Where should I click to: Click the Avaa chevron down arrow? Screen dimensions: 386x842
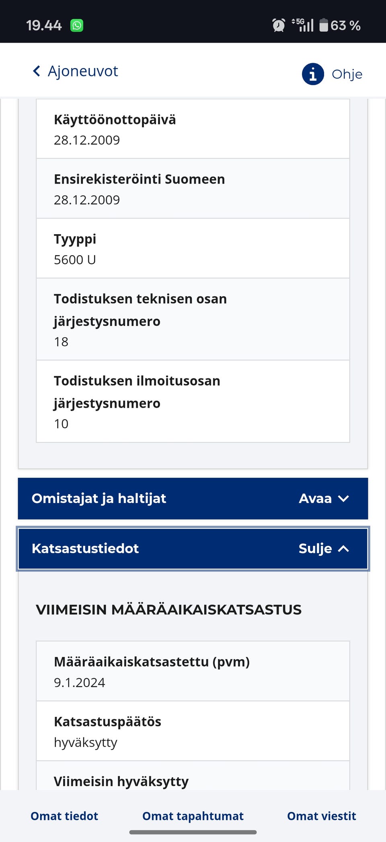click(x=343, y=499)
